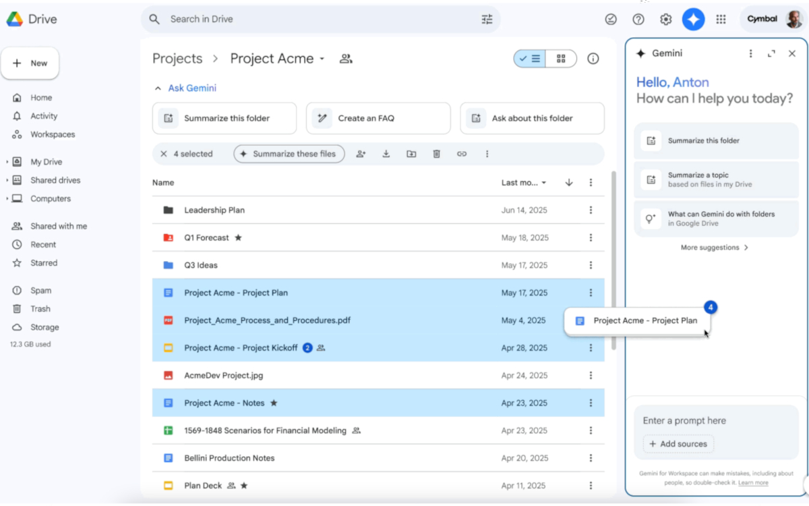
Task: Click Add sources in Gemini prompt box
Action: 678,444
